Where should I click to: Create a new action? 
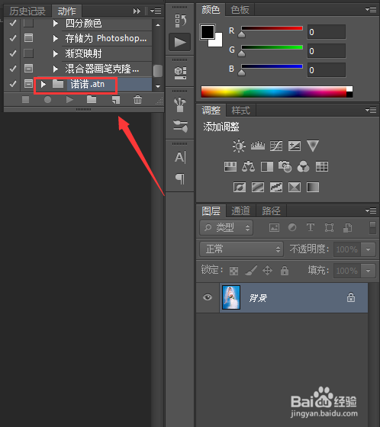click(x=116, y=100)
